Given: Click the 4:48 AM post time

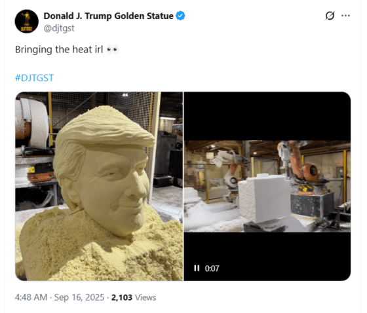Looking at the screenshot, I should [31, 297].
